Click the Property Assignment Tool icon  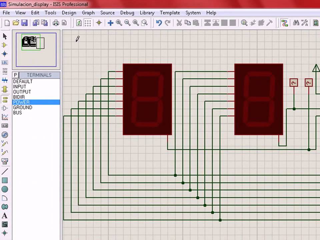304,23
